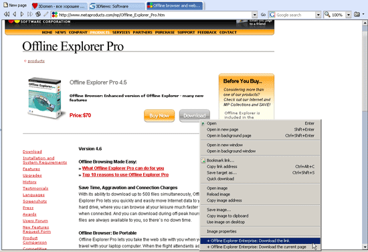Click into the Google search field
This screenshot has width=368, height=252.
click(295, 15)
